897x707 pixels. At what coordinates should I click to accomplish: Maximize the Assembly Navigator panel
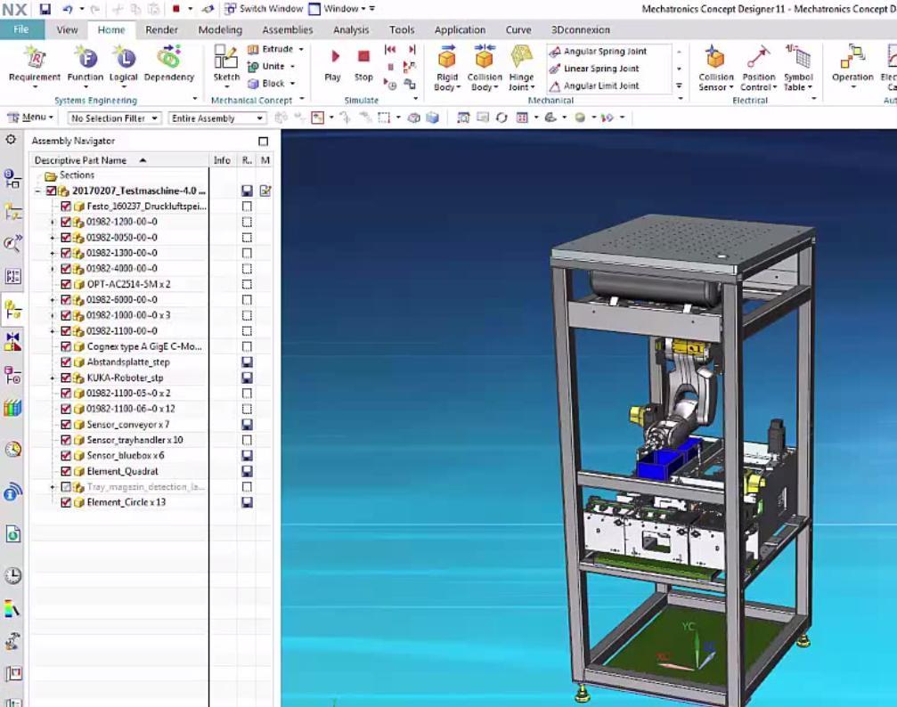coord(263,142)
